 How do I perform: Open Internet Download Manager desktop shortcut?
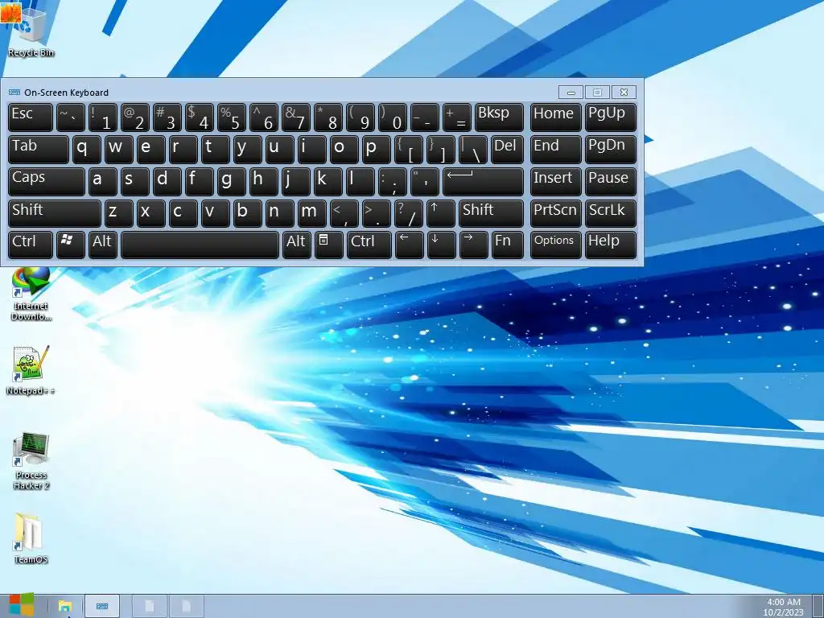(31, 295)
